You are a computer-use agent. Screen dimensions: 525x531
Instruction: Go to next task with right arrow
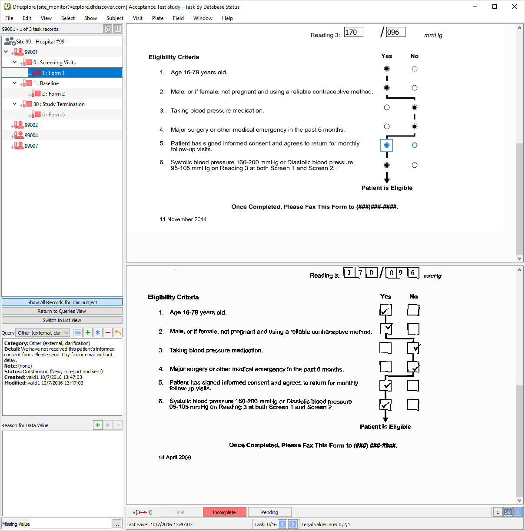(x=293, y=524)
